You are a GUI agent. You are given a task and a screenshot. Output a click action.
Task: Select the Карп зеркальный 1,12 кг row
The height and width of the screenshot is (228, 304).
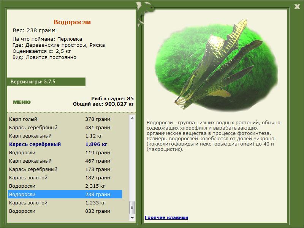65,136
